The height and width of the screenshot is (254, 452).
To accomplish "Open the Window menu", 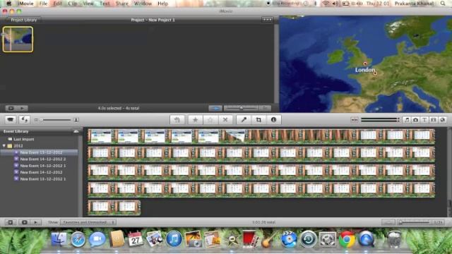I will point(143,4).
